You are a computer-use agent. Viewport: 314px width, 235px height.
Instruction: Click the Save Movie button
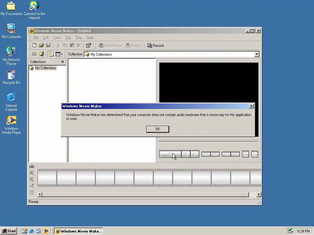110,46
